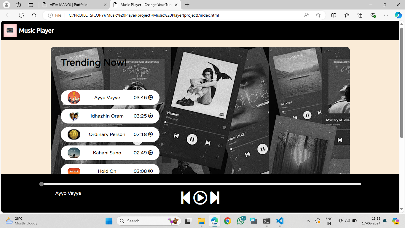This screenshot has width=405, height=228.
Task: Open browser Settings and more menu
Action: pyautogui.click(x=386, y=15)
